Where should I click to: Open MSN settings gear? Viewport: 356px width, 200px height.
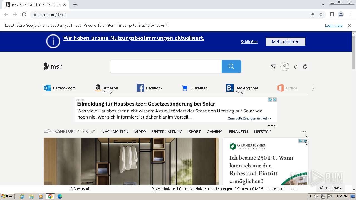coord(305,67)
